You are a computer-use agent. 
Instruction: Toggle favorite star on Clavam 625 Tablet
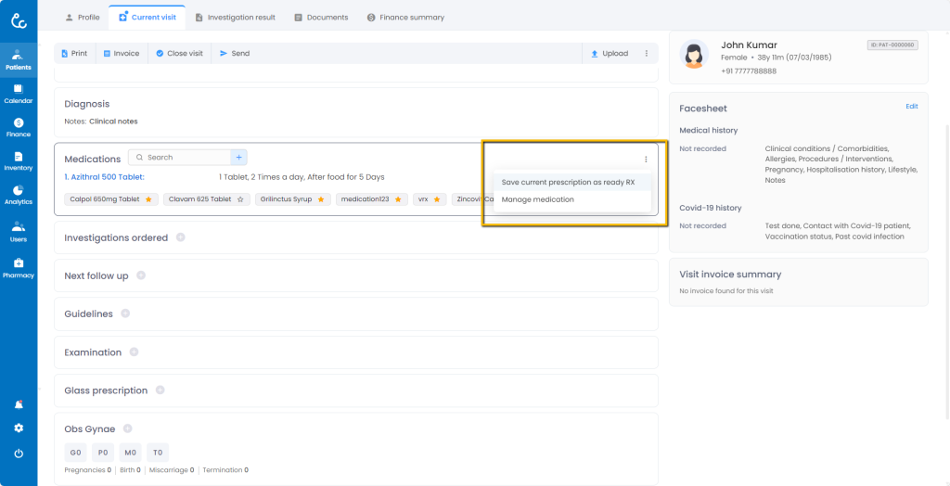241,199
